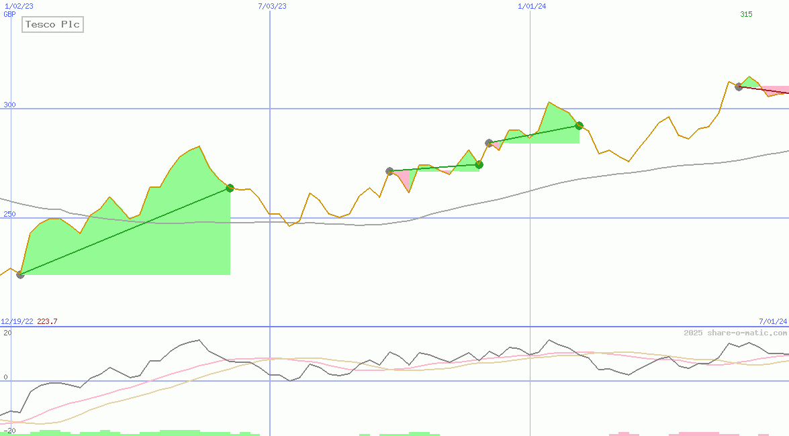This screenshot has height=436, width=789.
Task: Select the 7/01/24 end date label
Action: pos(773,321)
